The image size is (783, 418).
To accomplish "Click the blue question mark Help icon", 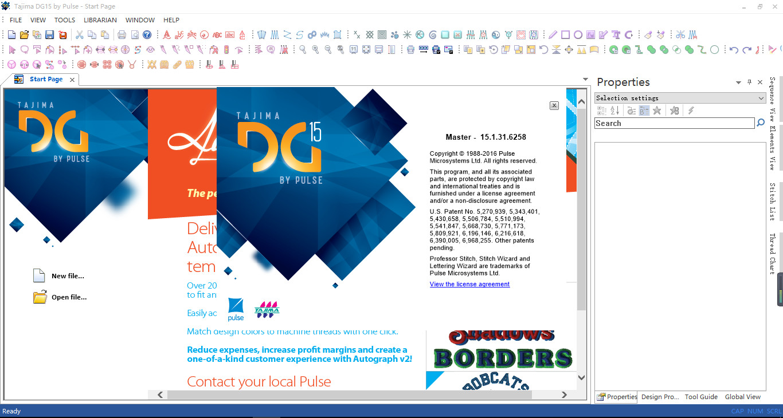I will pyautogui.click(x=147, y=35).
